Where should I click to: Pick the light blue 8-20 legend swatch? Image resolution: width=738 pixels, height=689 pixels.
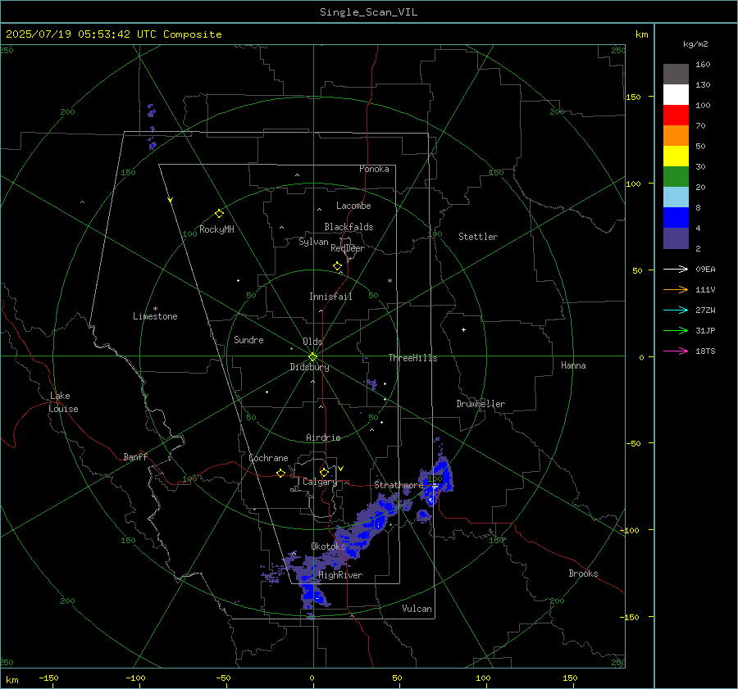pyautogui.click(x=676, y=197)
